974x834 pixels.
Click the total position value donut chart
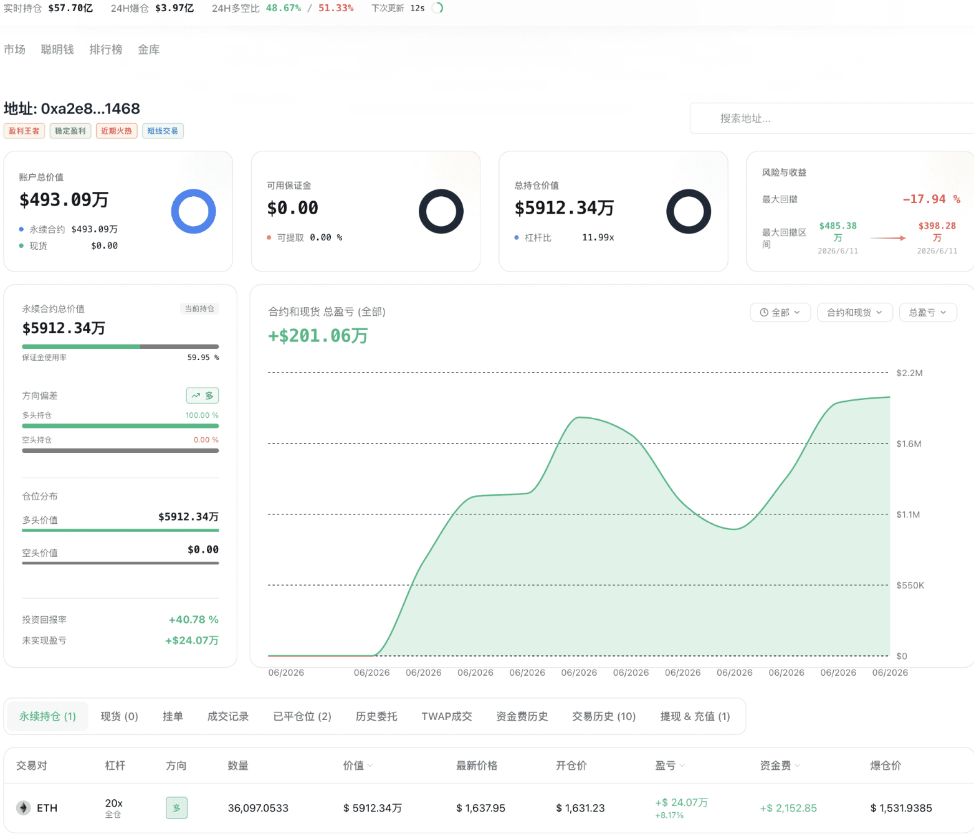(x=689, y=212)
